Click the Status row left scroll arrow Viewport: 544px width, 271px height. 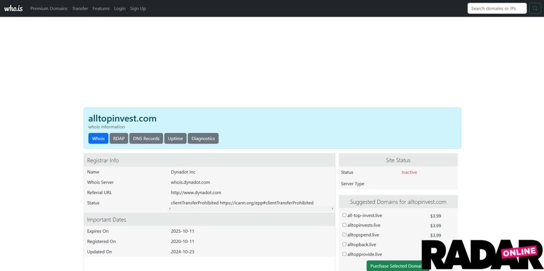pyautogui.click(x=170, y=209)
